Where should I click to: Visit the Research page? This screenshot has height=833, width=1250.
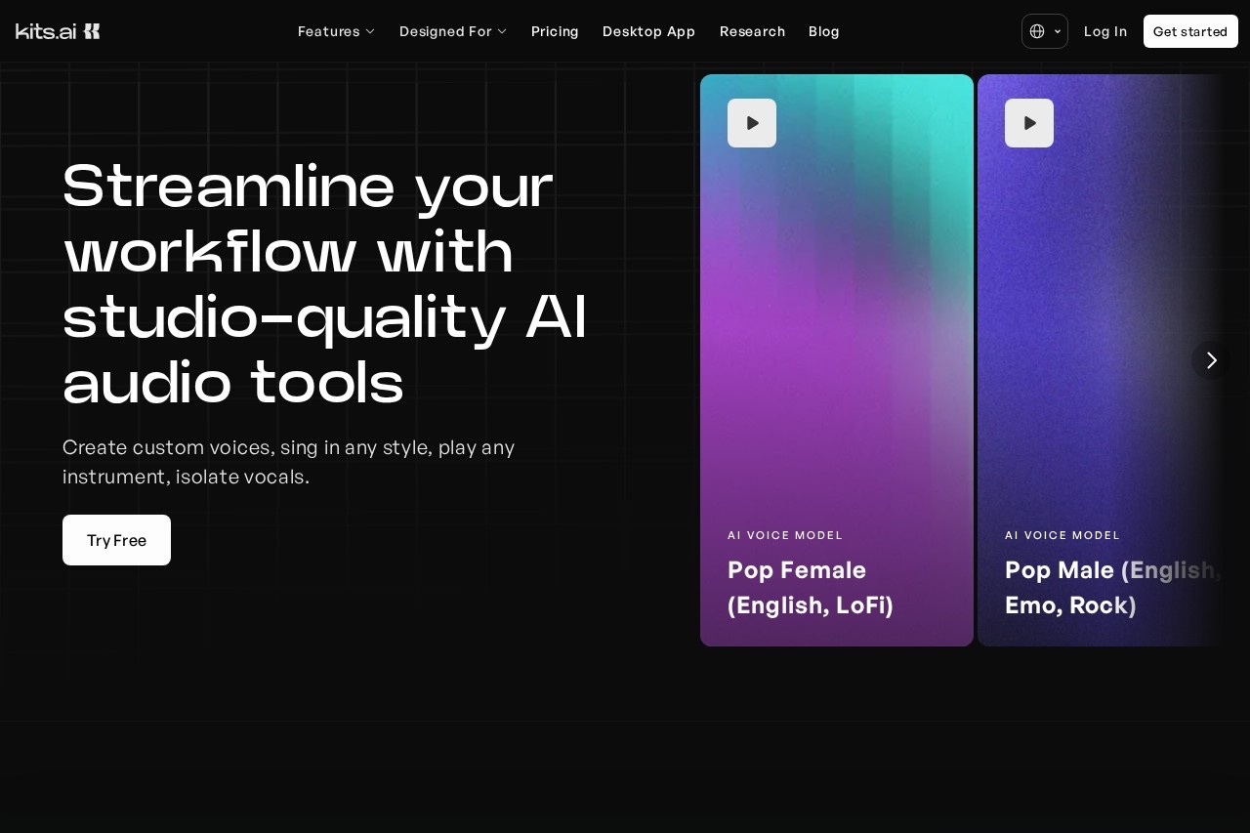coord(752,31)
